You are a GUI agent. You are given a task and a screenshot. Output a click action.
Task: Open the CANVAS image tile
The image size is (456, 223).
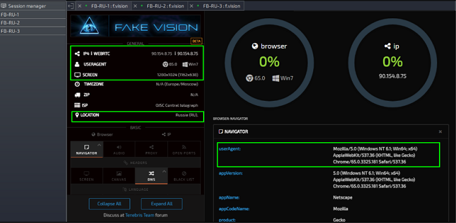[x=119, y=176]
